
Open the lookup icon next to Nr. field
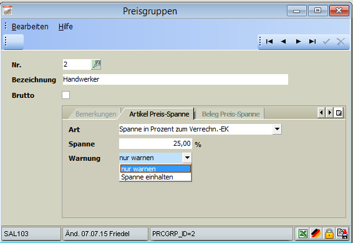[96, 65]
